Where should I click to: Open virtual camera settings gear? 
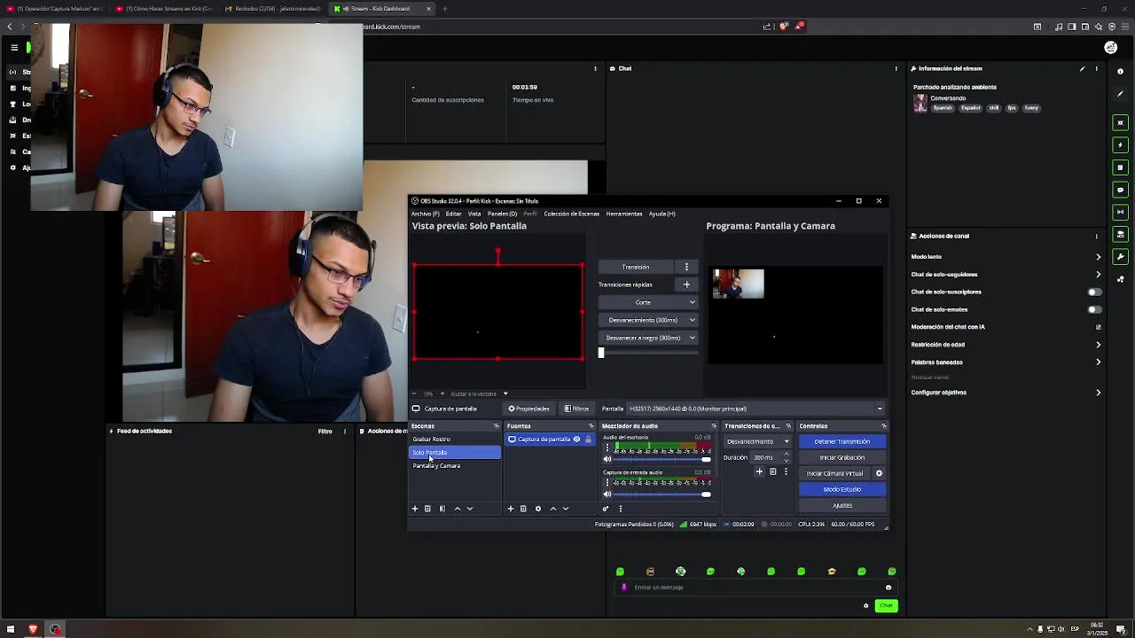[x=879, y=473]
